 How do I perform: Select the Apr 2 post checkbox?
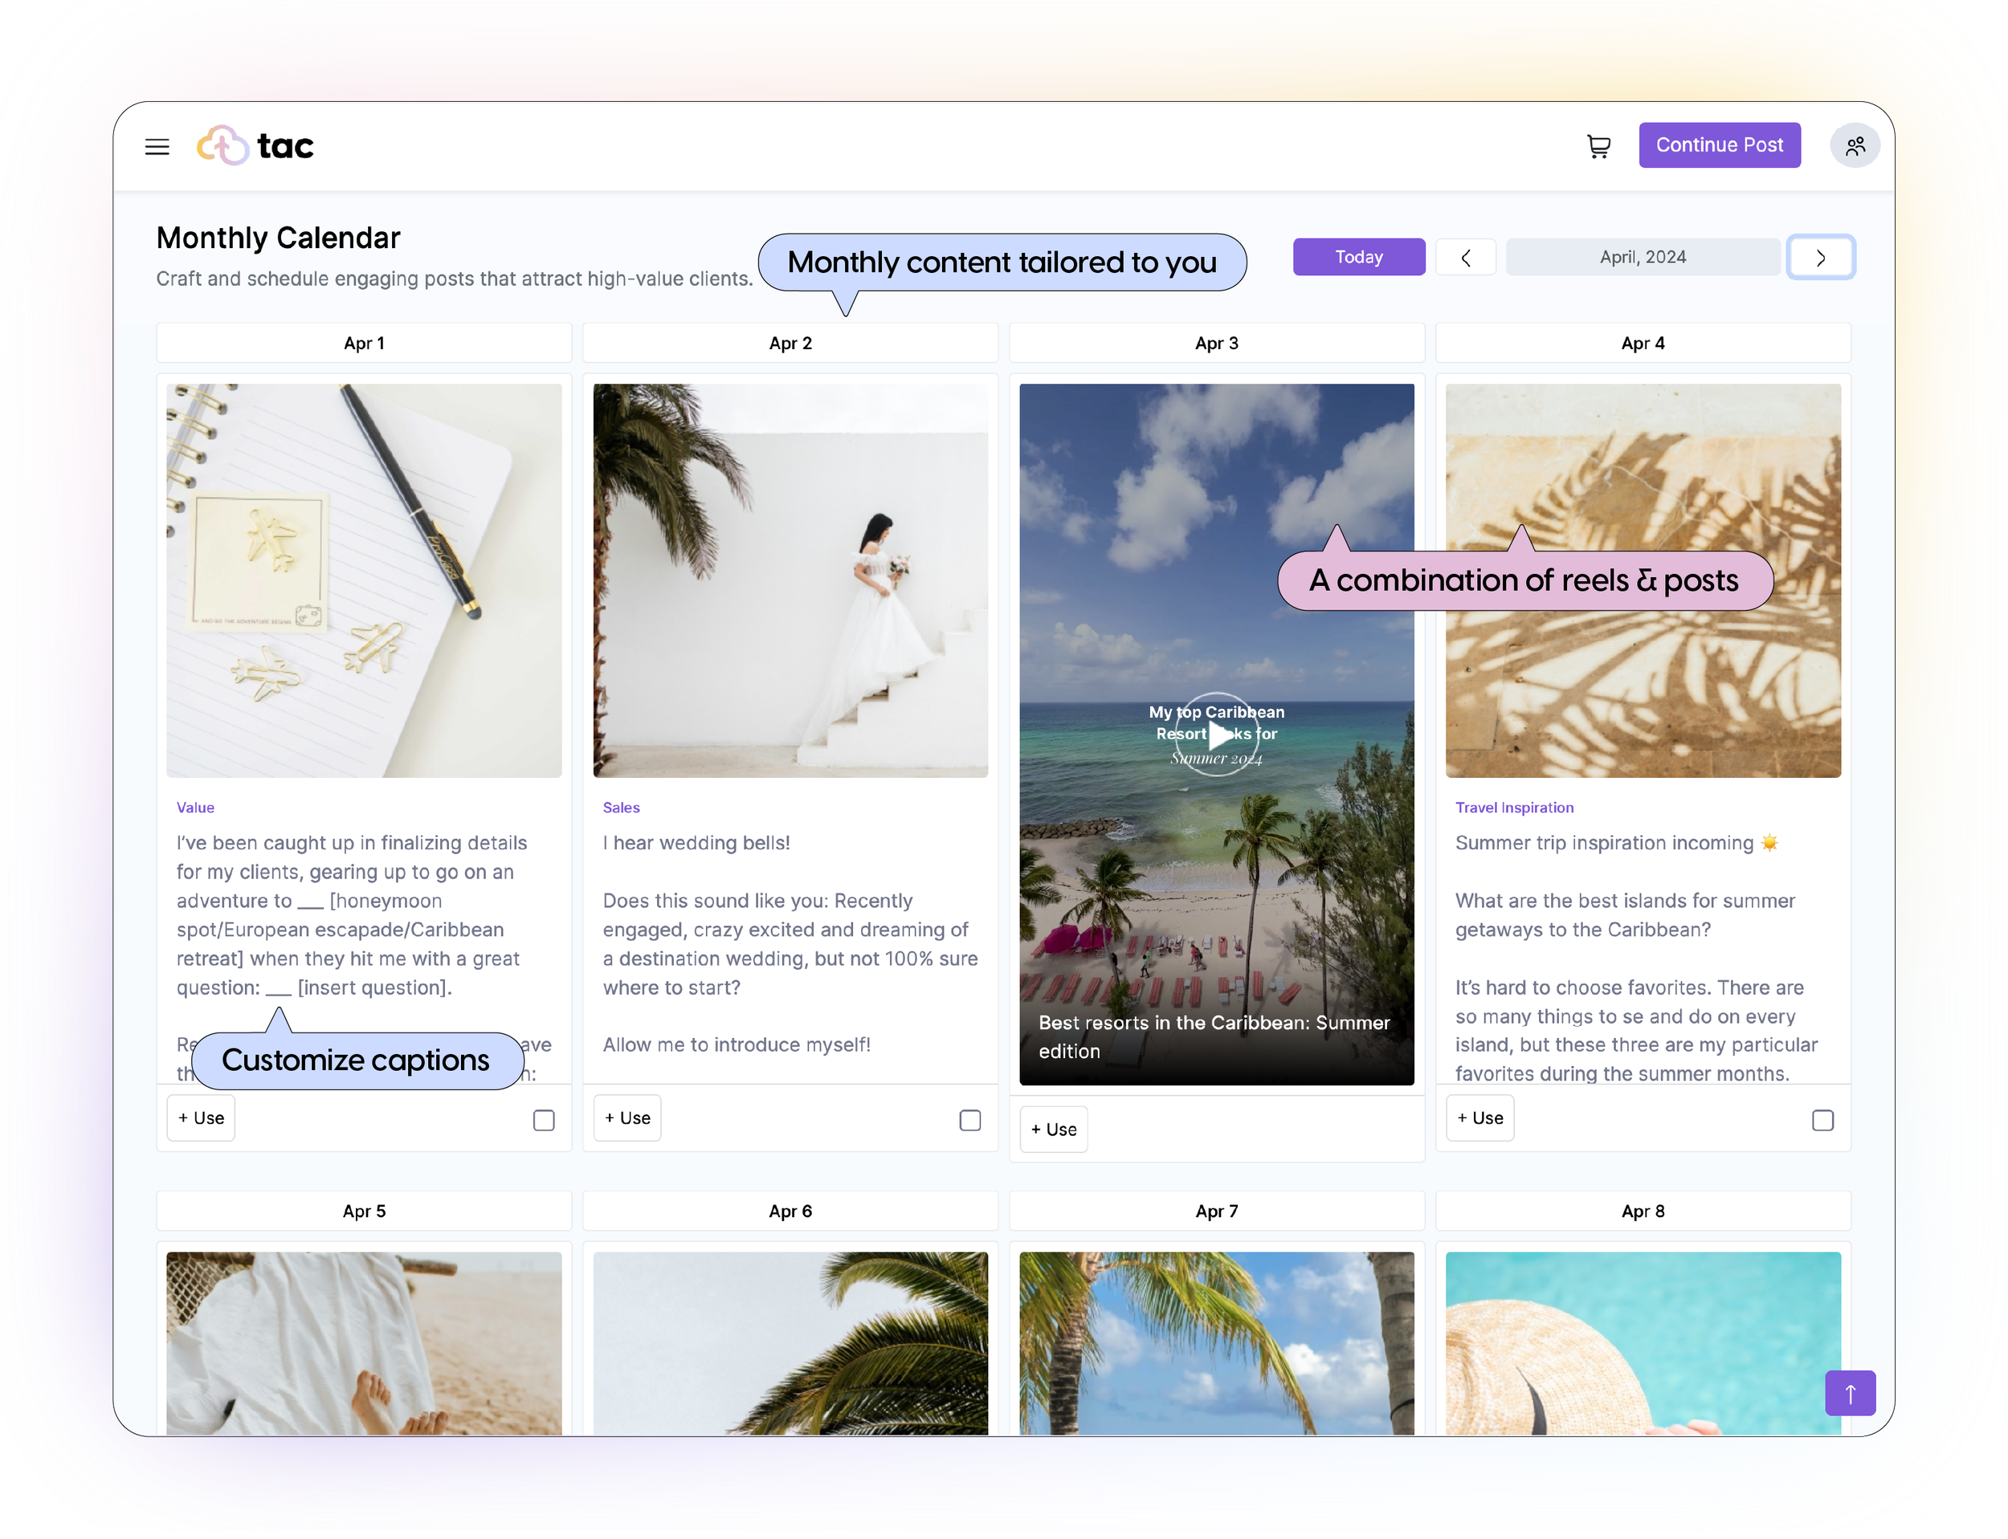pos(969,1119)
